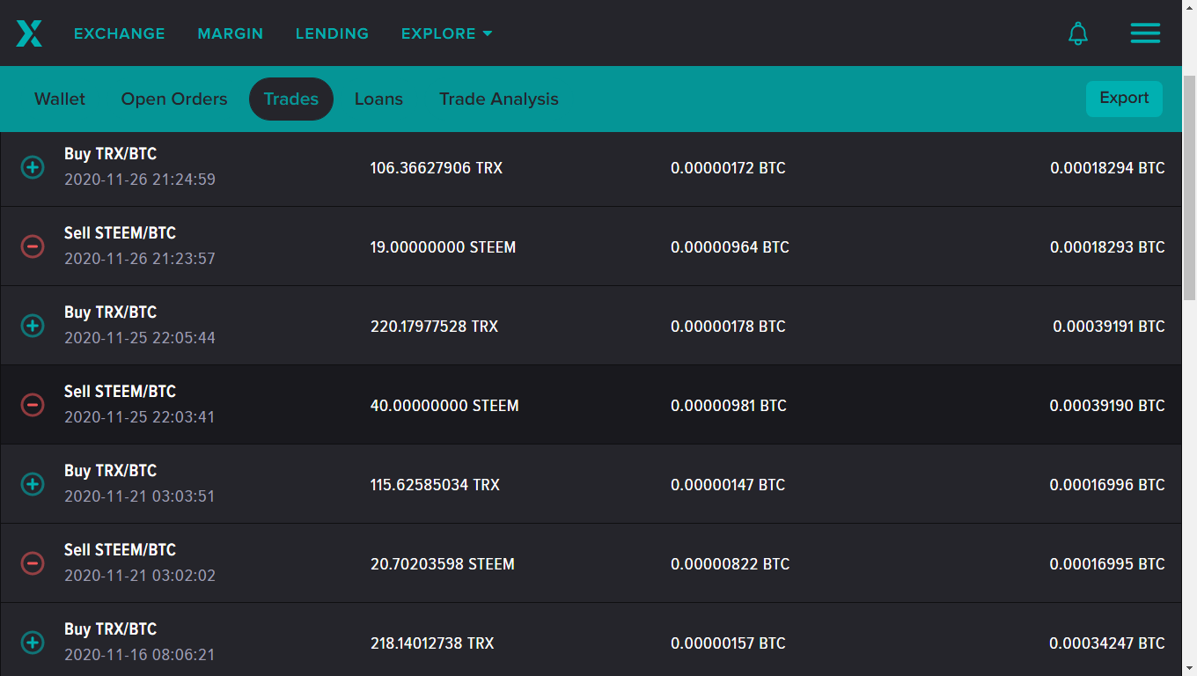Open the Lending page
The width and height of the screenshot is (1197, 676).
[x=332, y=33]
